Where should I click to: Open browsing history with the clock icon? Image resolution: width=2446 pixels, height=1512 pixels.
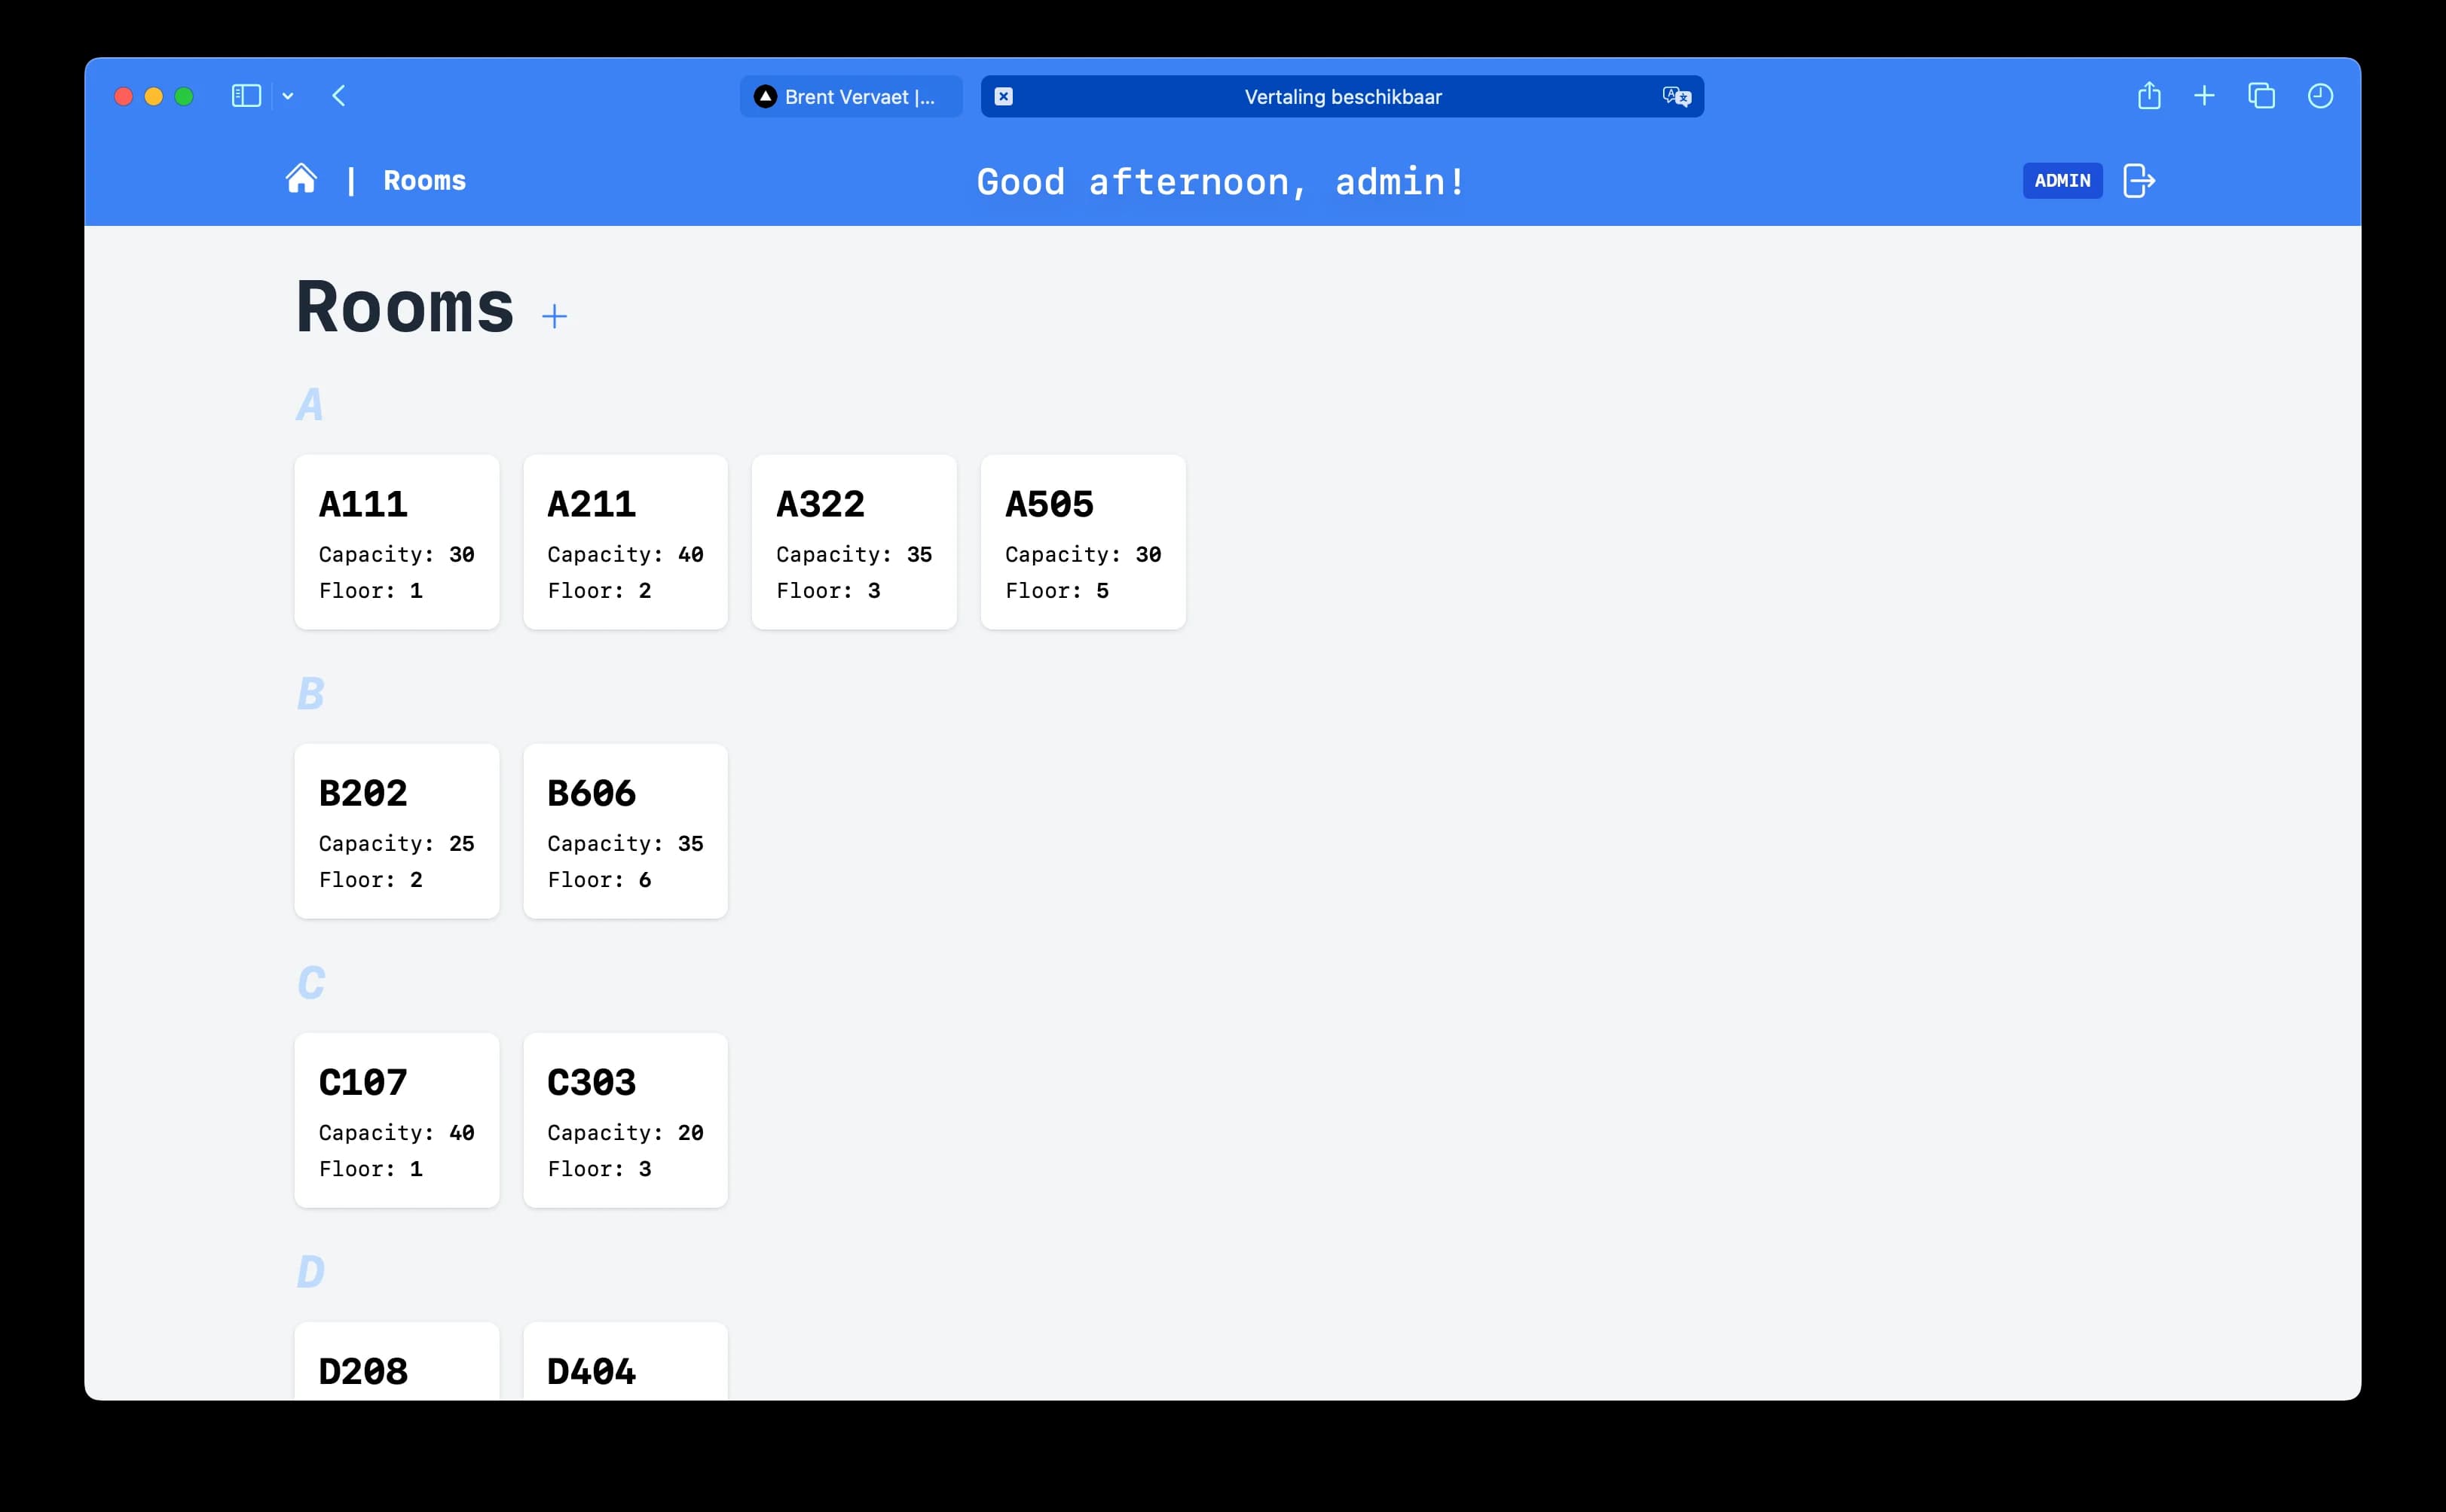coord(2320,96)
